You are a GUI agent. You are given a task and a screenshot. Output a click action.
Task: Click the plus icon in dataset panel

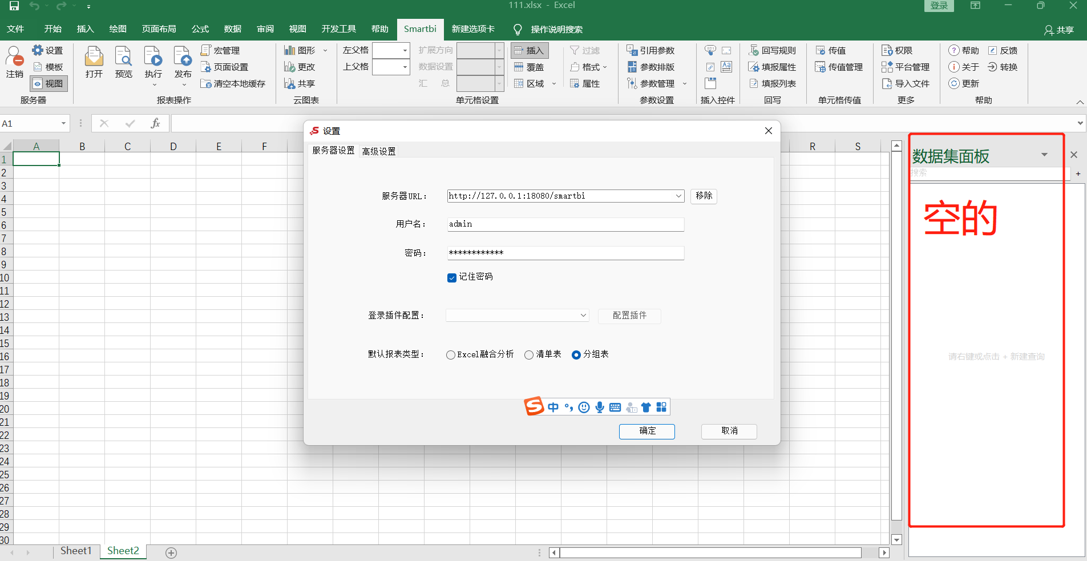1078,173
